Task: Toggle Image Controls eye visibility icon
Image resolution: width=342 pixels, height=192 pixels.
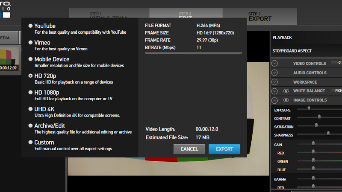Action: tap(286, 100)
